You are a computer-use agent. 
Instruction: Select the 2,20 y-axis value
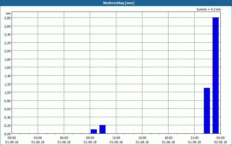tap(8, 43)
